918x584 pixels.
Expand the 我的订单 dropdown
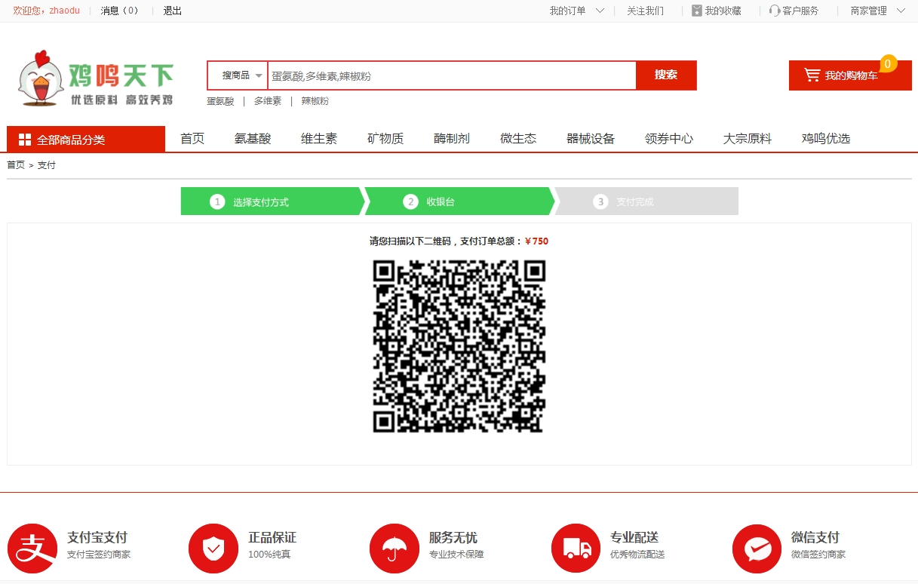coord(577,11)
